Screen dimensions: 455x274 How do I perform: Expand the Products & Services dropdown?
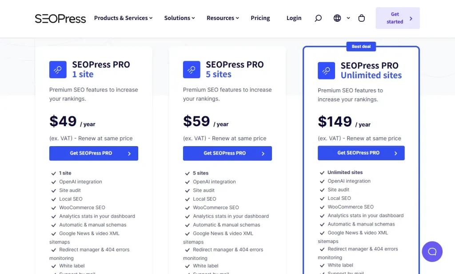coord(123,18)
